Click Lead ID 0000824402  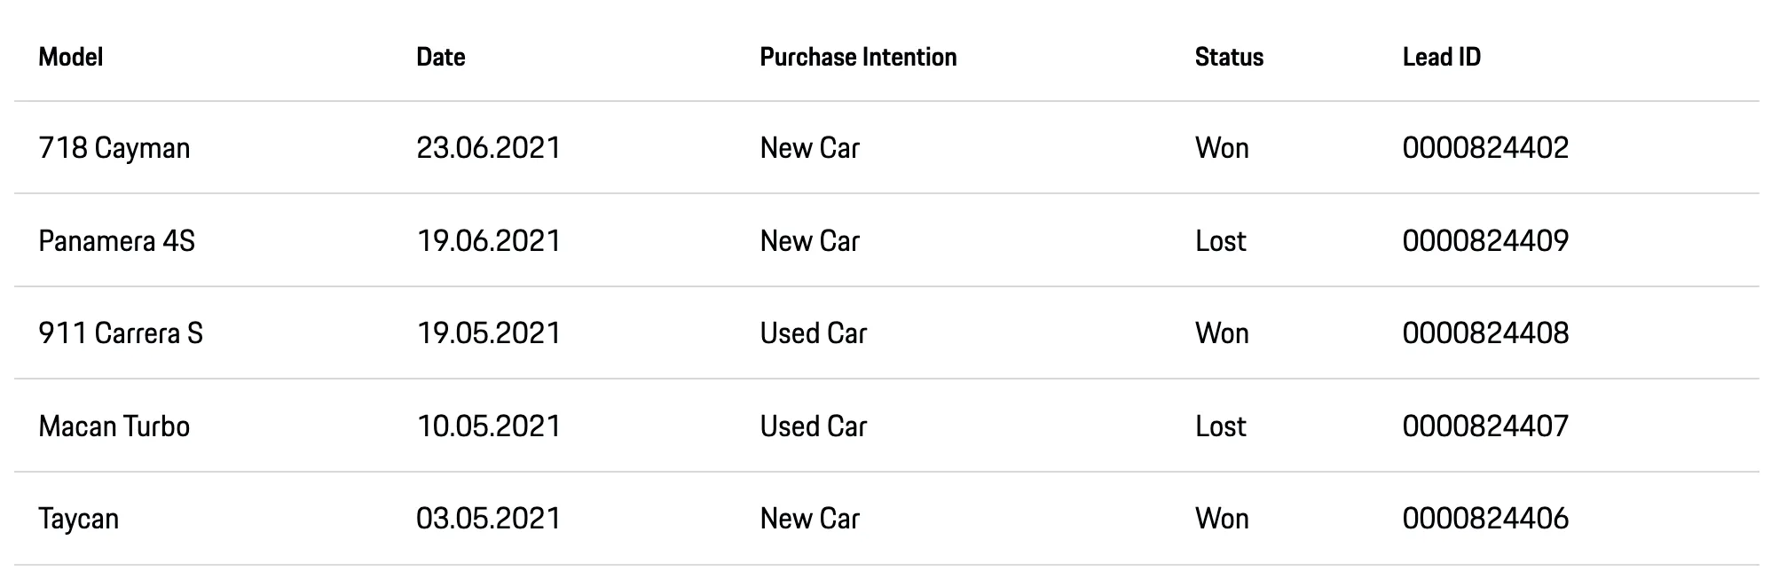(1485, 148)
